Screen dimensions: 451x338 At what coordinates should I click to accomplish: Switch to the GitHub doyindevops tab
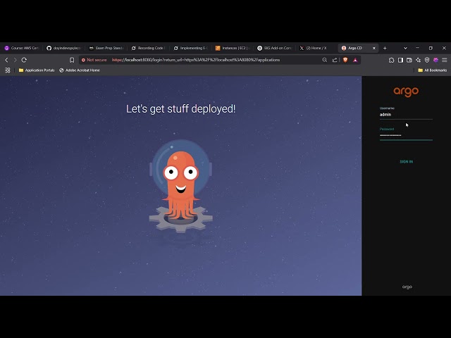[64, 48]
